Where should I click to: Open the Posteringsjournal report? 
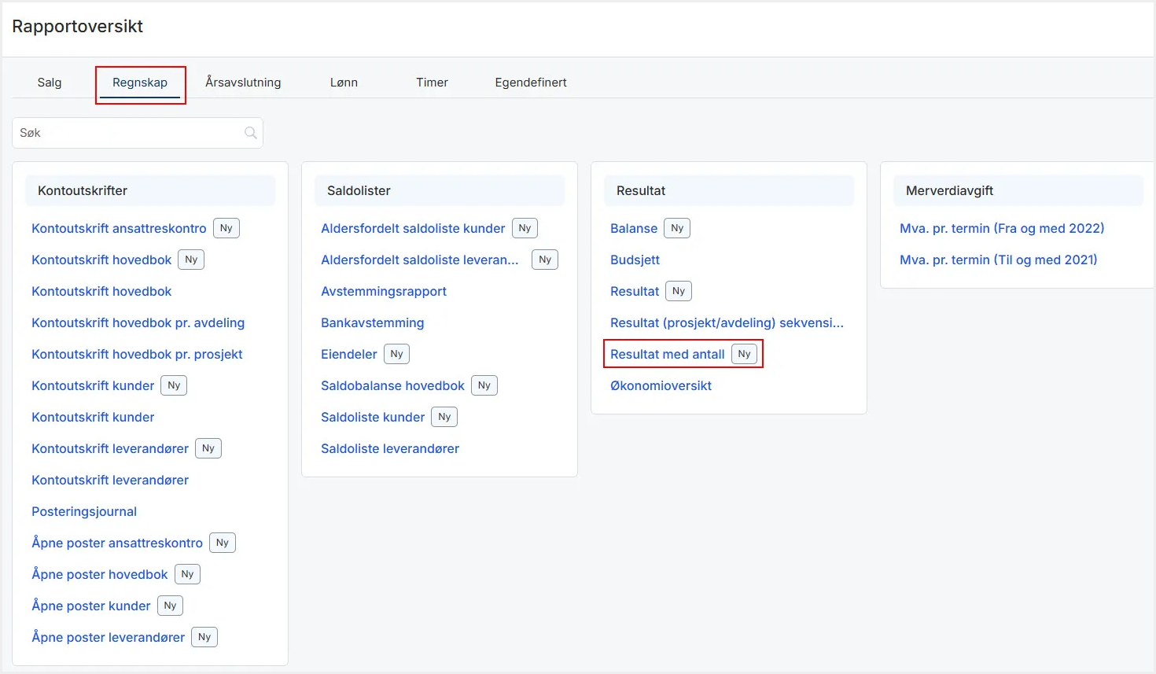coord(84,512)
